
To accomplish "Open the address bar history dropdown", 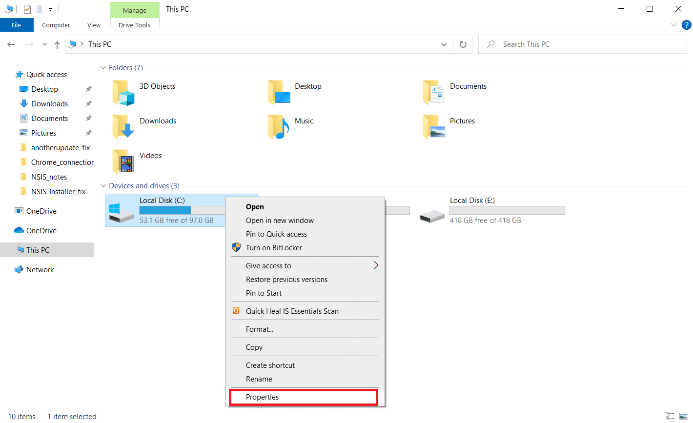I will 444,44.
